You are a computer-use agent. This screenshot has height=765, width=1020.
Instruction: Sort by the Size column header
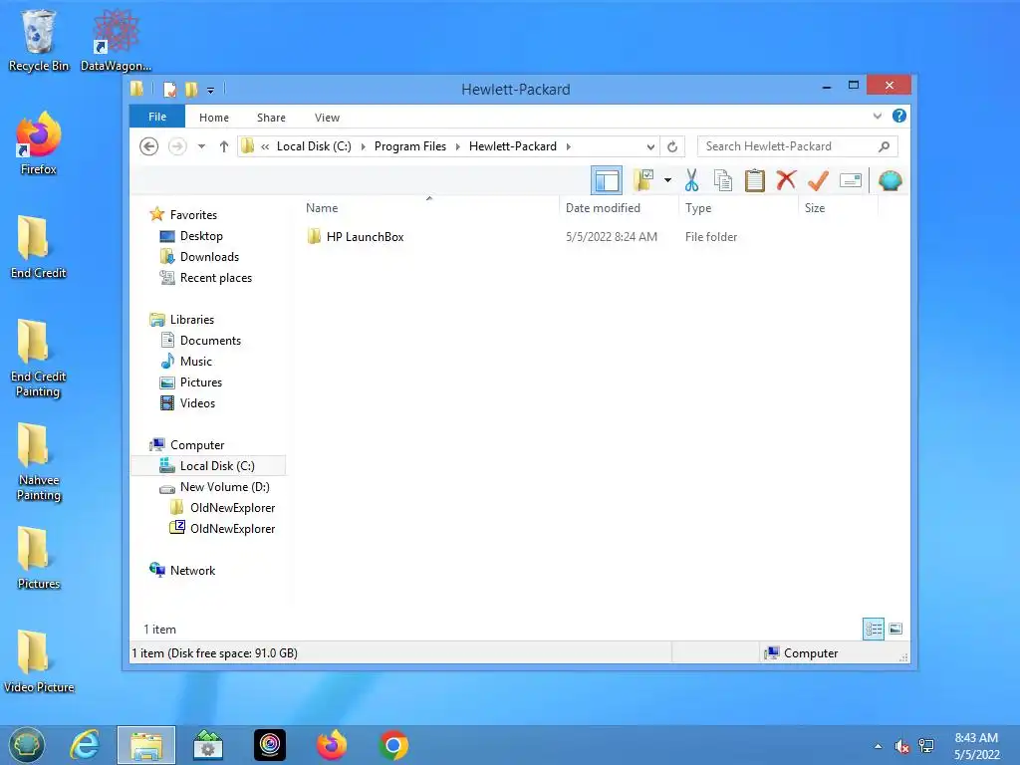815,208
